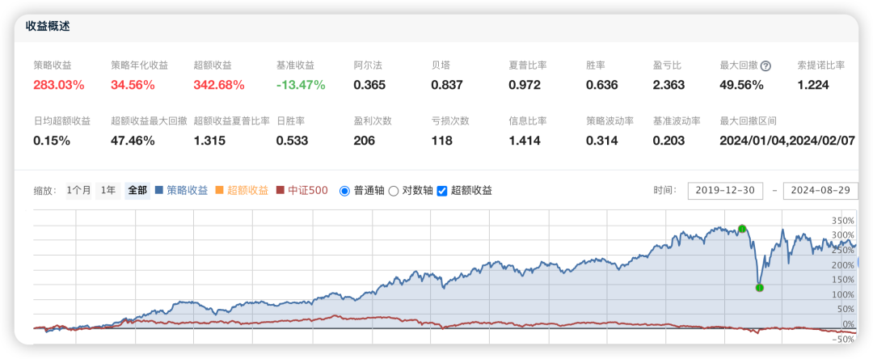Click the 最大回撤区间 date range value
The height and width of the screenshot is (359, 873).
tap(787, 141)
